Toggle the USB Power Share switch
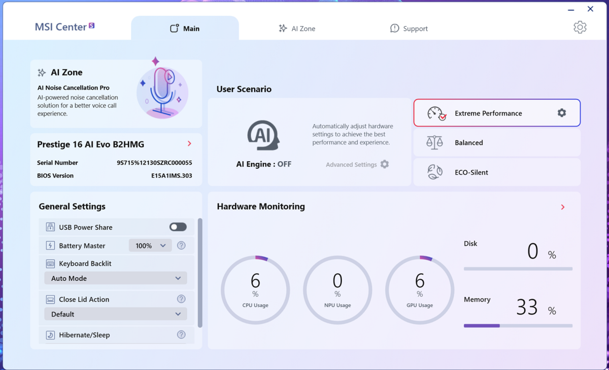 point(178,227)
